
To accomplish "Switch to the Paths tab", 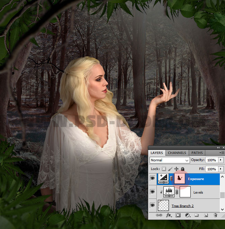I will click(x=197, y=153).
